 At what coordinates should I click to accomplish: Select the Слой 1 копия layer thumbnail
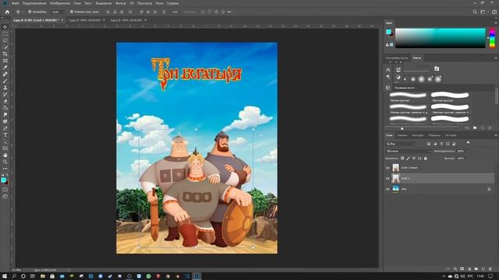tap(395, 168)
